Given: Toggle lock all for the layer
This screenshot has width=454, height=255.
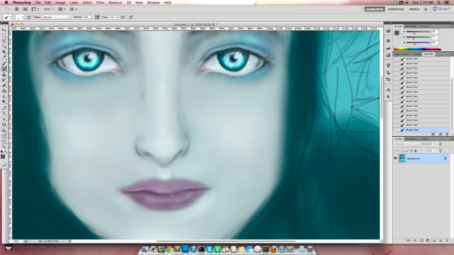Looking at the screenshot, I should pyautogui.click(x=415, y=151).
